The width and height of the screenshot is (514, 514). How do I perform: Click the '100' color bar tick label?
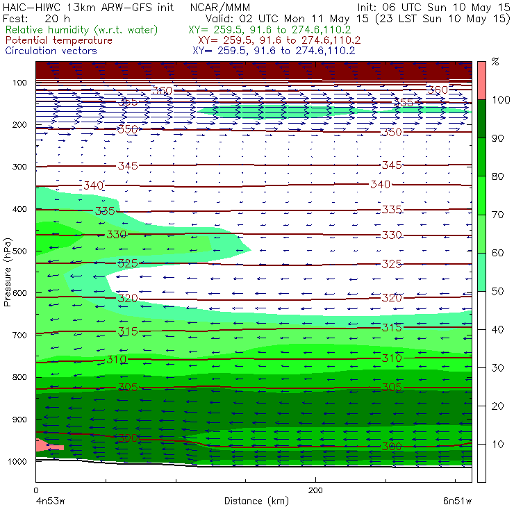[501, 100]
